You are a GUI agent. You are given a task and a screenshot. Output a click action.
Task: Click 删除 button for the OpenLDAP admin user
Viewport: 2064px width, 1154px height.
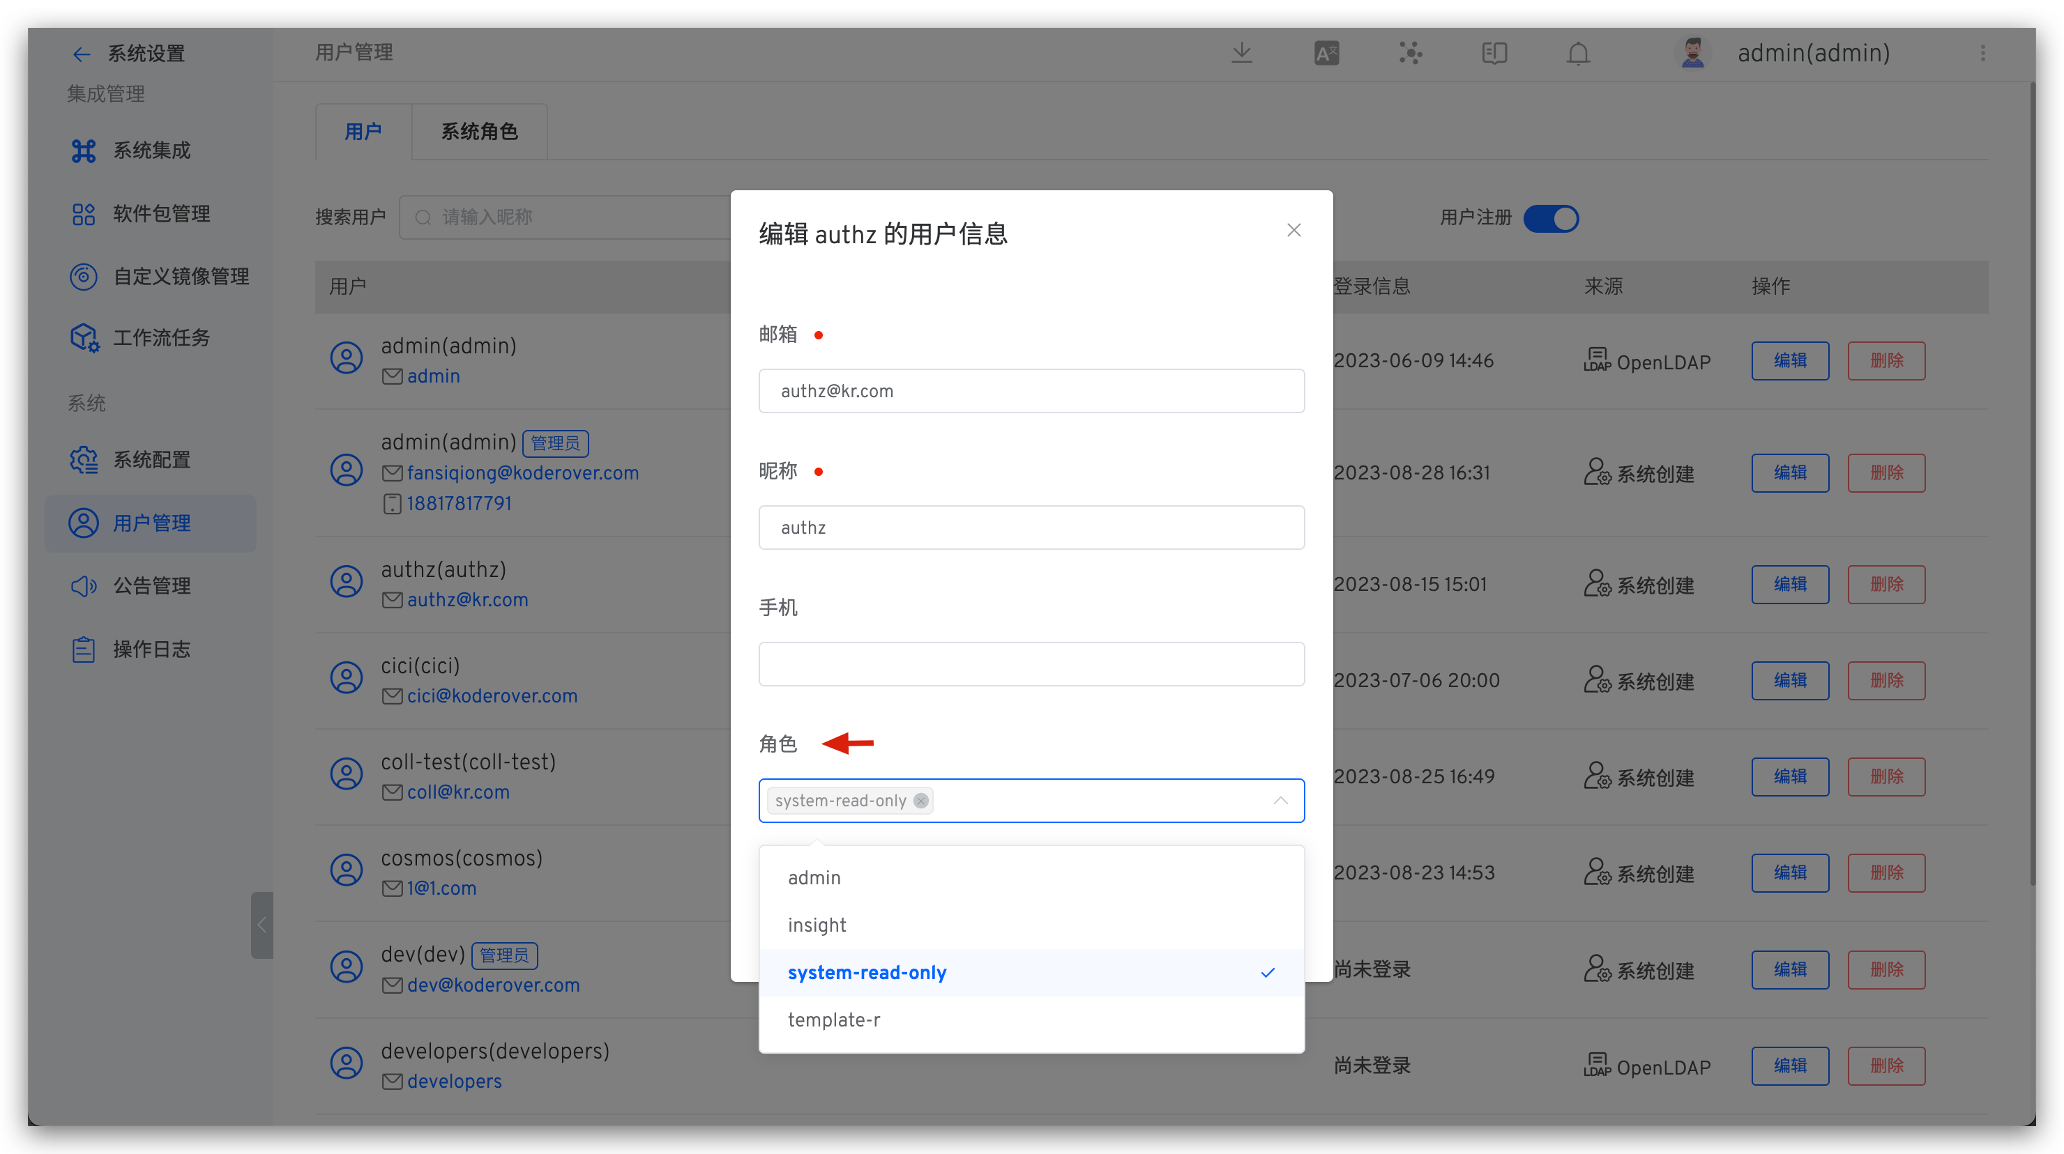[1885, 360]
